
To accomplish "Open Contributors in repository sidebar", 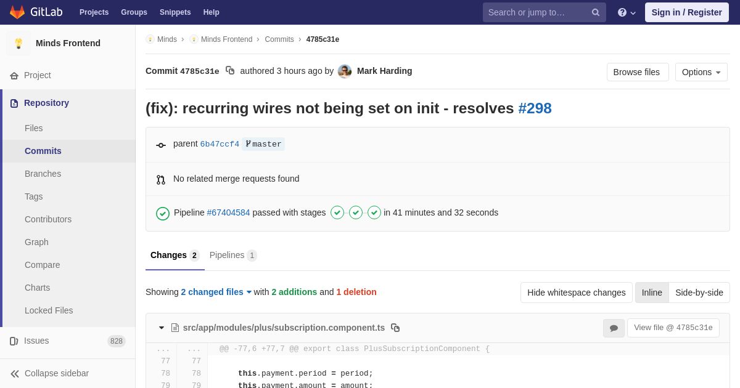I will (48, 219).
